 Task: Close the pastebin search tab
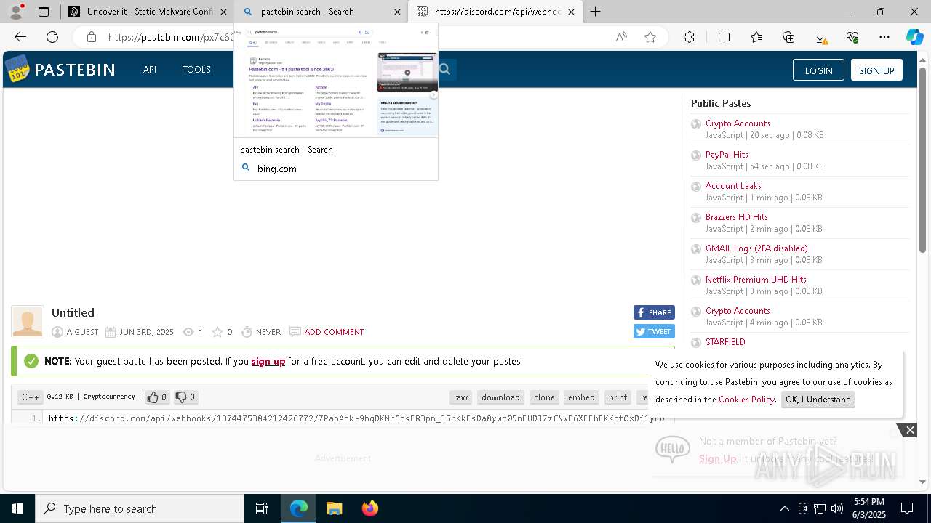point(397,12)
